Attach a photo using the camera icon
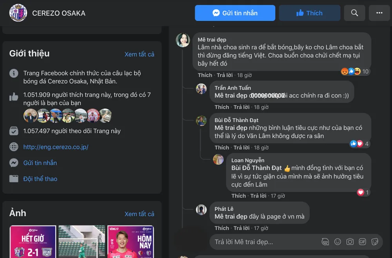 350,242
